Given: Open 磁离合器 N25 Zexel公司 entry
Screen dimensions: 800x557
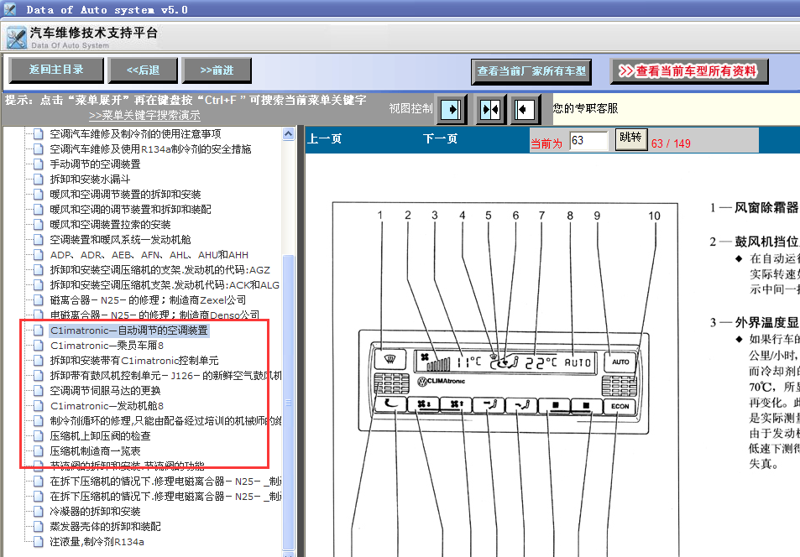Looking at the screenshot, I should (x=148, y=300).
